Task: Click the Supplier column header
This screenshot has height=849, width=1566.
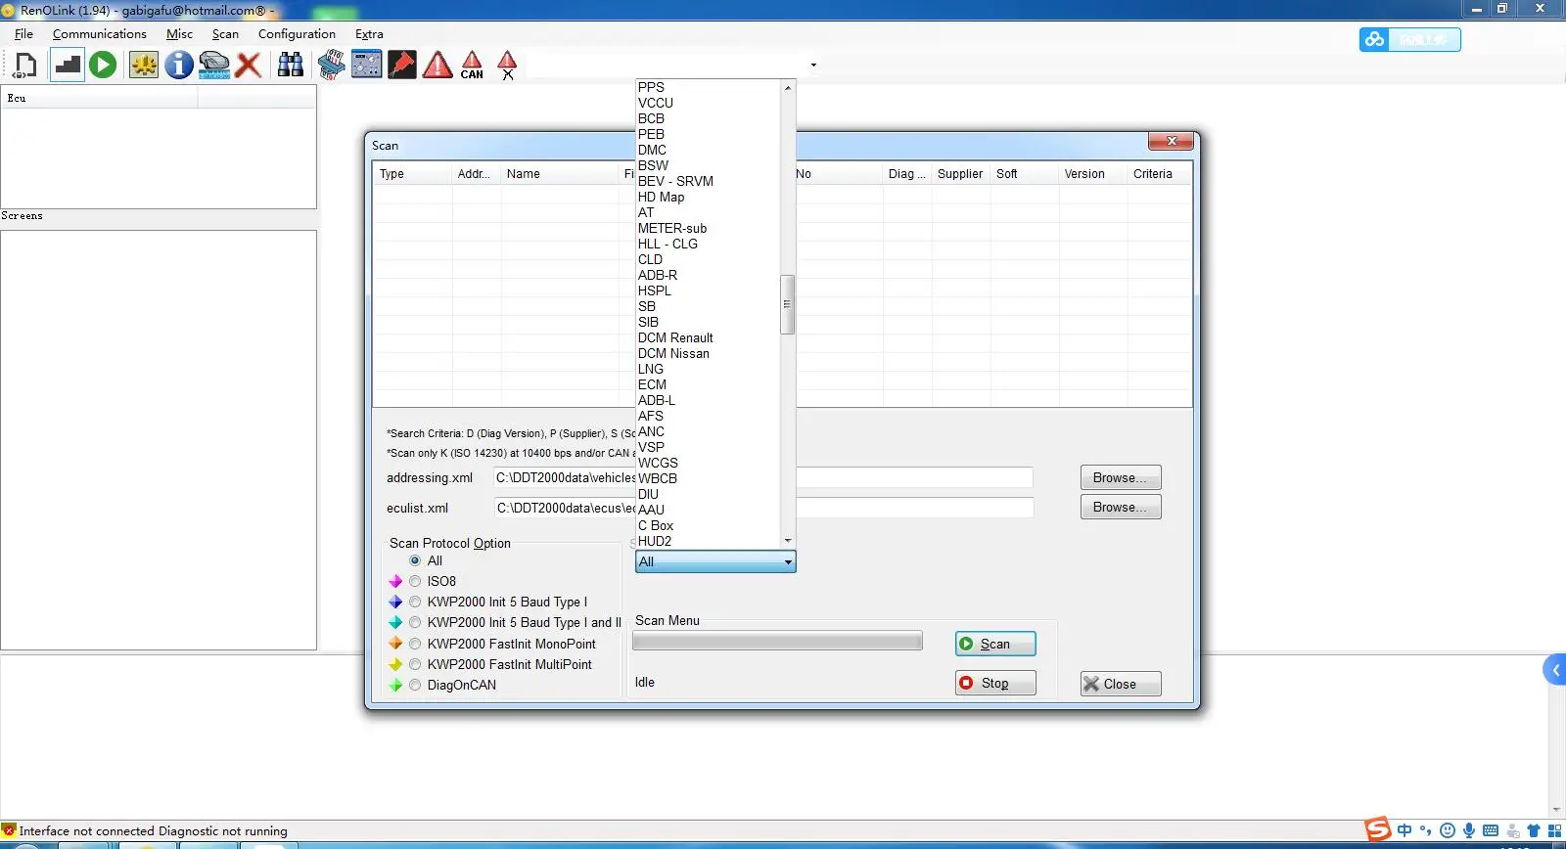Action: coord(960,174)
